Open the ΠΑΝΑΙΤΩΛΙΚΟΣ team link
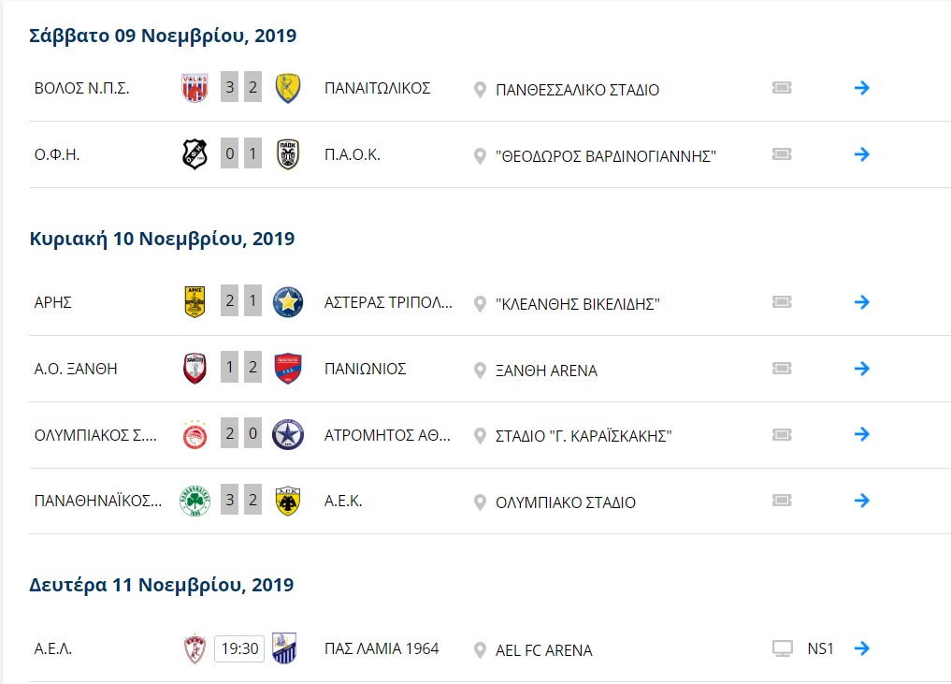951x684 pixels. (x=377, y=89)
